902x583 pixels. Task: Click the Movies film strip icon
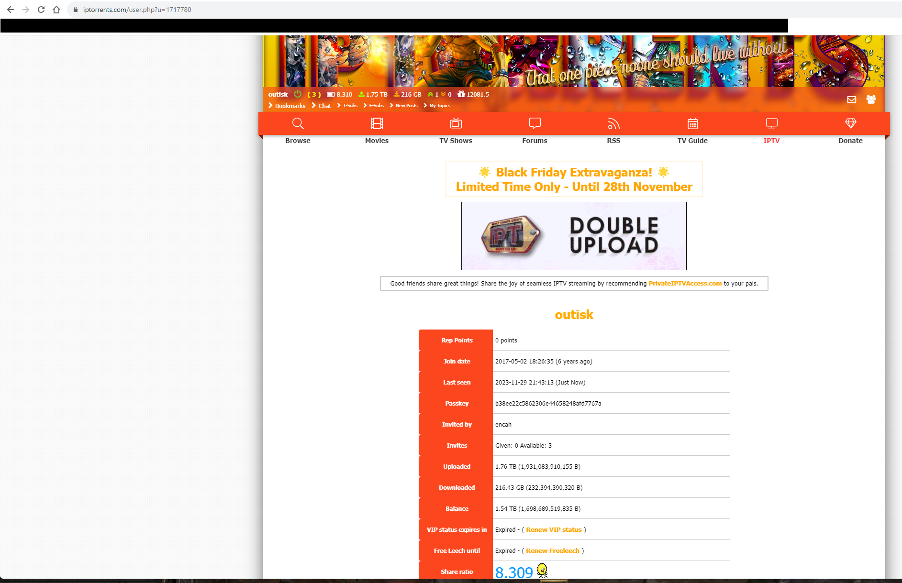[377, 123]
